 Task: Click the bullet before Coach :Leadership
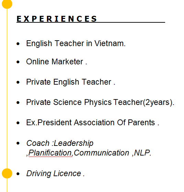tap(18, 143)
